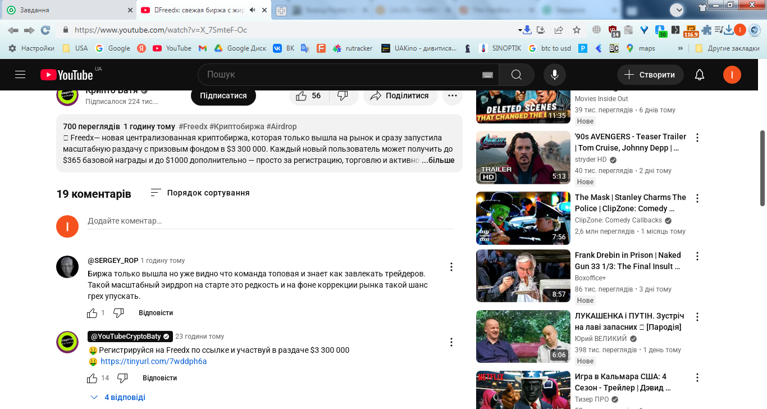767x409 pixels.
Task: Open extension icon with 116.9 badge
Action: coord(691,31)
